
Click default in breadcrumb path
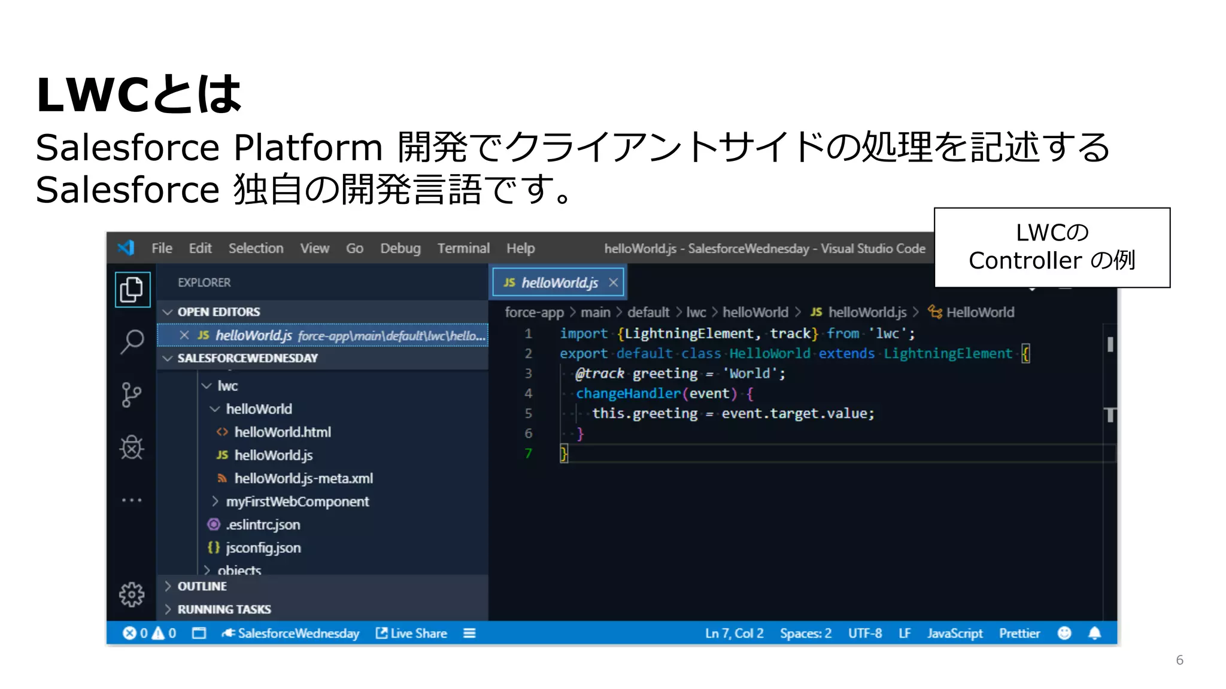coord(648,312)
